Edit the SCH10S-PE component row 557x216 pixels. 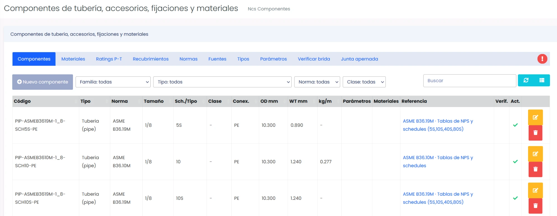(535, 190)
